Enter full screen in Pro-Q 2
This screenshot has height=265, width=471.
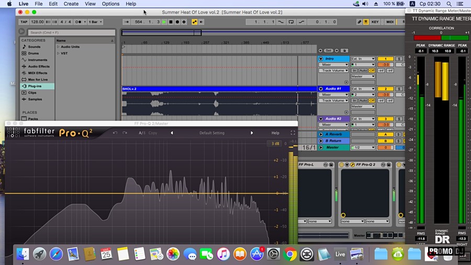293,133
